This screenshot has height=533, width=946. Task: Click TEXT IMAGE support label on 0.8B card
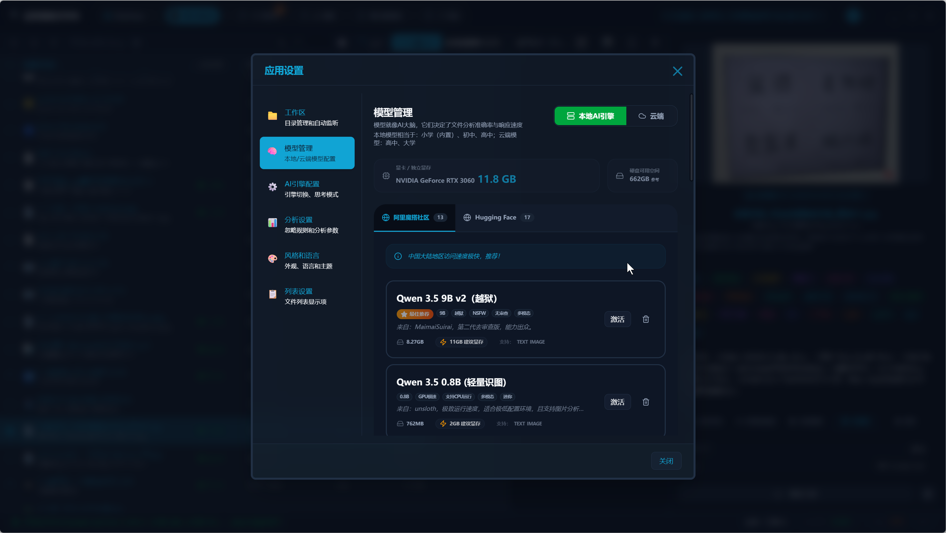528,424
